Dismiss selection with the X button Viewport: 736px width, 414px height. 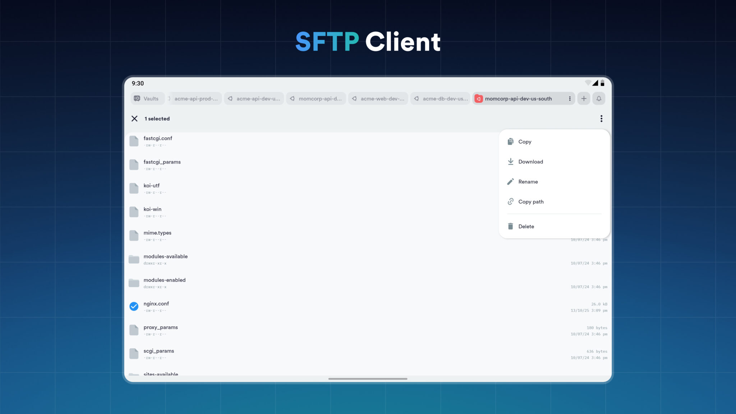[135, 119]
